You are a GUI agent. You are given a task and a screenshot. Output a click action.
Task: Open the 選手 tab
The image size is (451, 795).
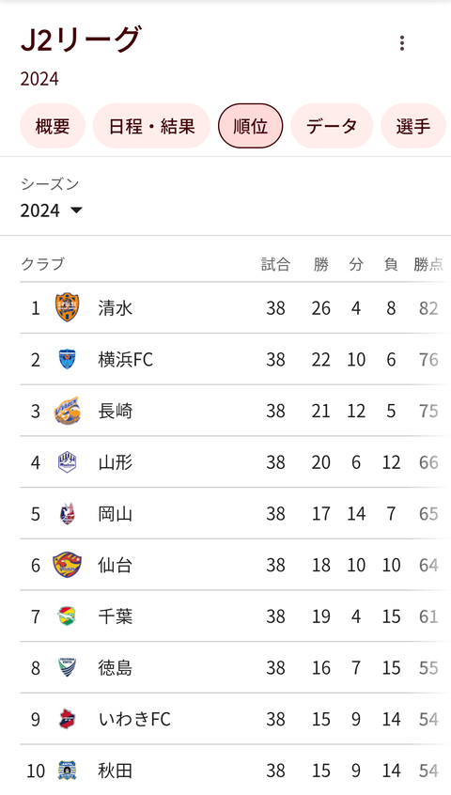point(413,126)
